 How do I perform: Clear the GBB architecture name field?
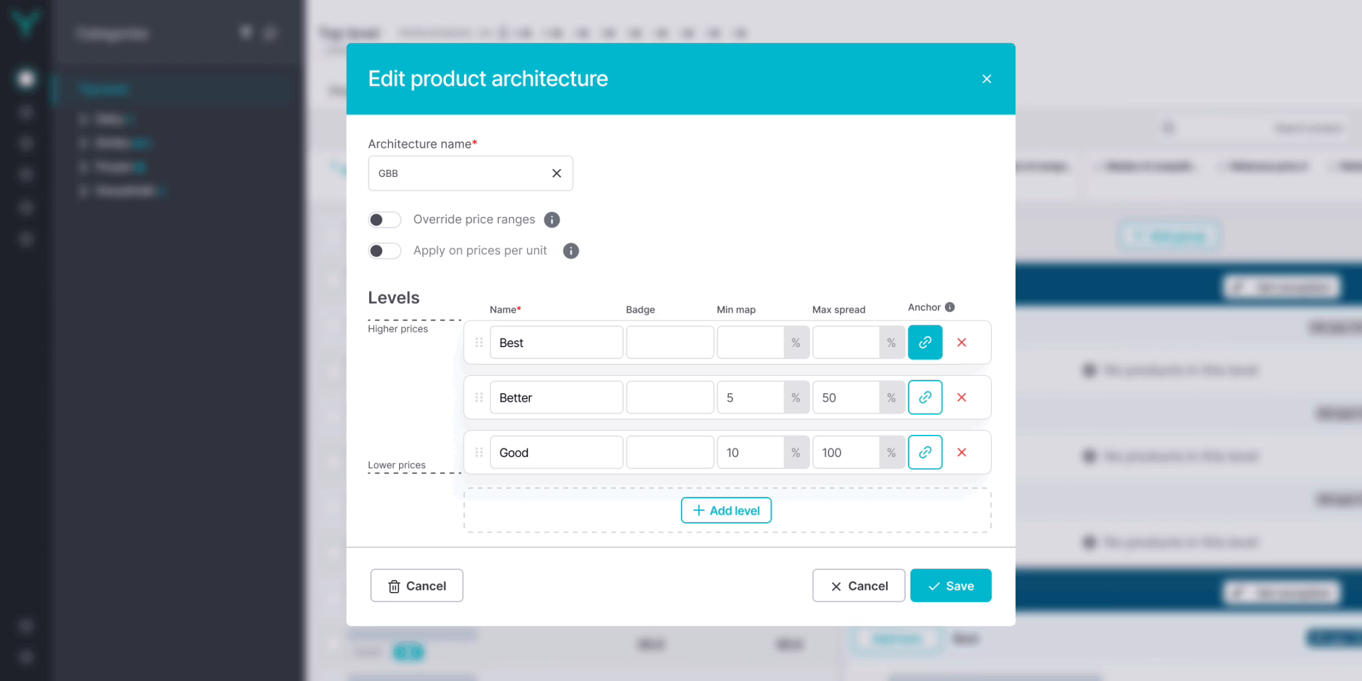(557, 174)
